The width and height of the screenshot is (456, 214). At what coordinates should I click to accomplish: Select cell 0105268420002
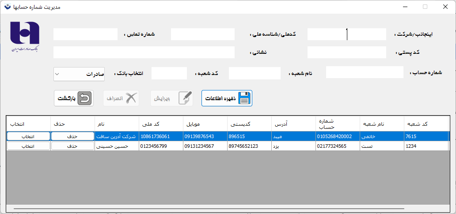pyautogui.click(x=338, y=136)
